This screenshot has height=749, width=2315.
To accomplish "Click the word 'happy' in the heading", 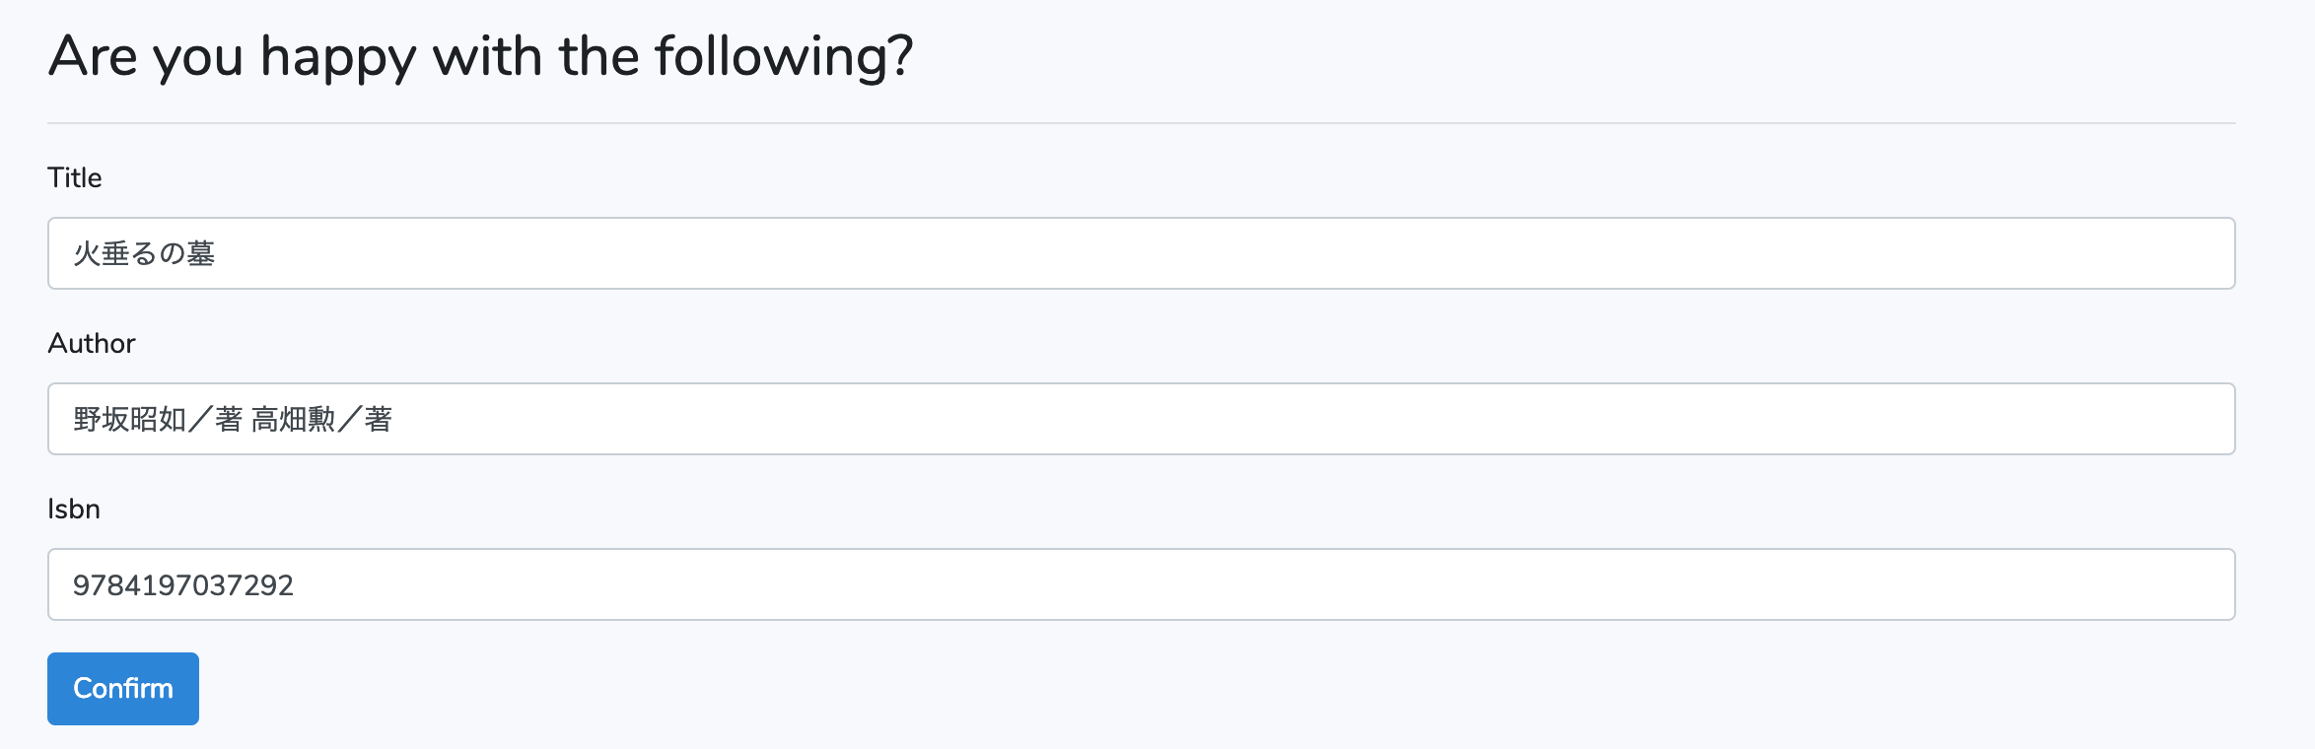I will 338,57.
